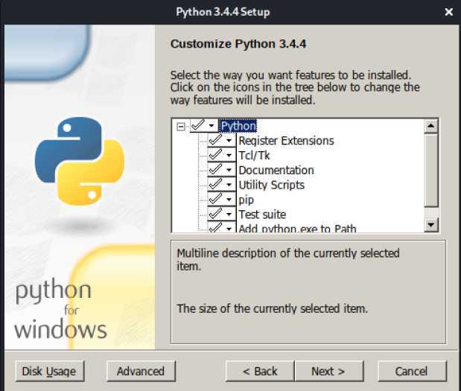Go back with the < Back button
The image size is (461, 391).
coord(260,372)
